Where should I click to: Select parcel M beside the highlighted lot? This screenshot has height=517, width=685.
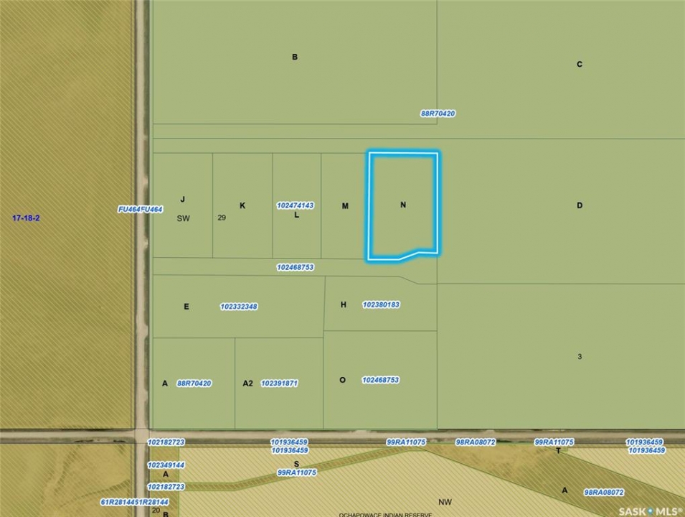345,206
